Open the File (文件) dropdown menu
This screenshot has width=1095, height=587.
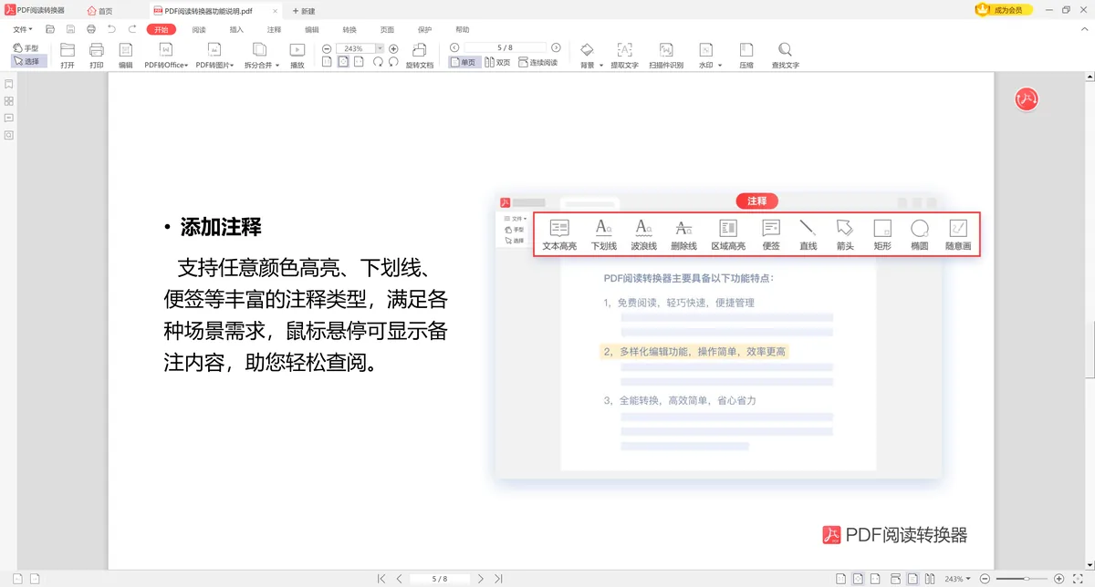point(23,30)
